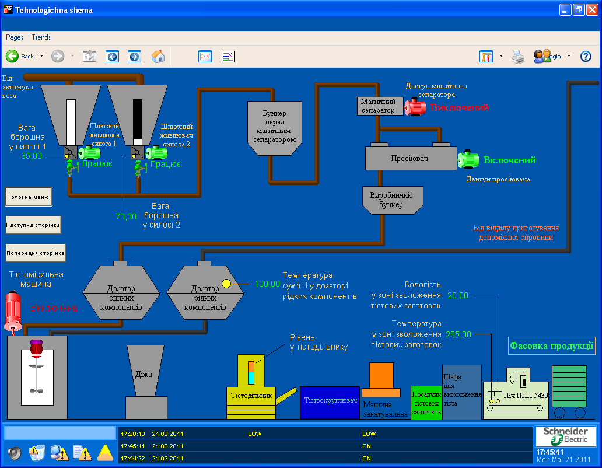
Task: Expand the Forward history dropdown arrow
Action: (72, 56)
